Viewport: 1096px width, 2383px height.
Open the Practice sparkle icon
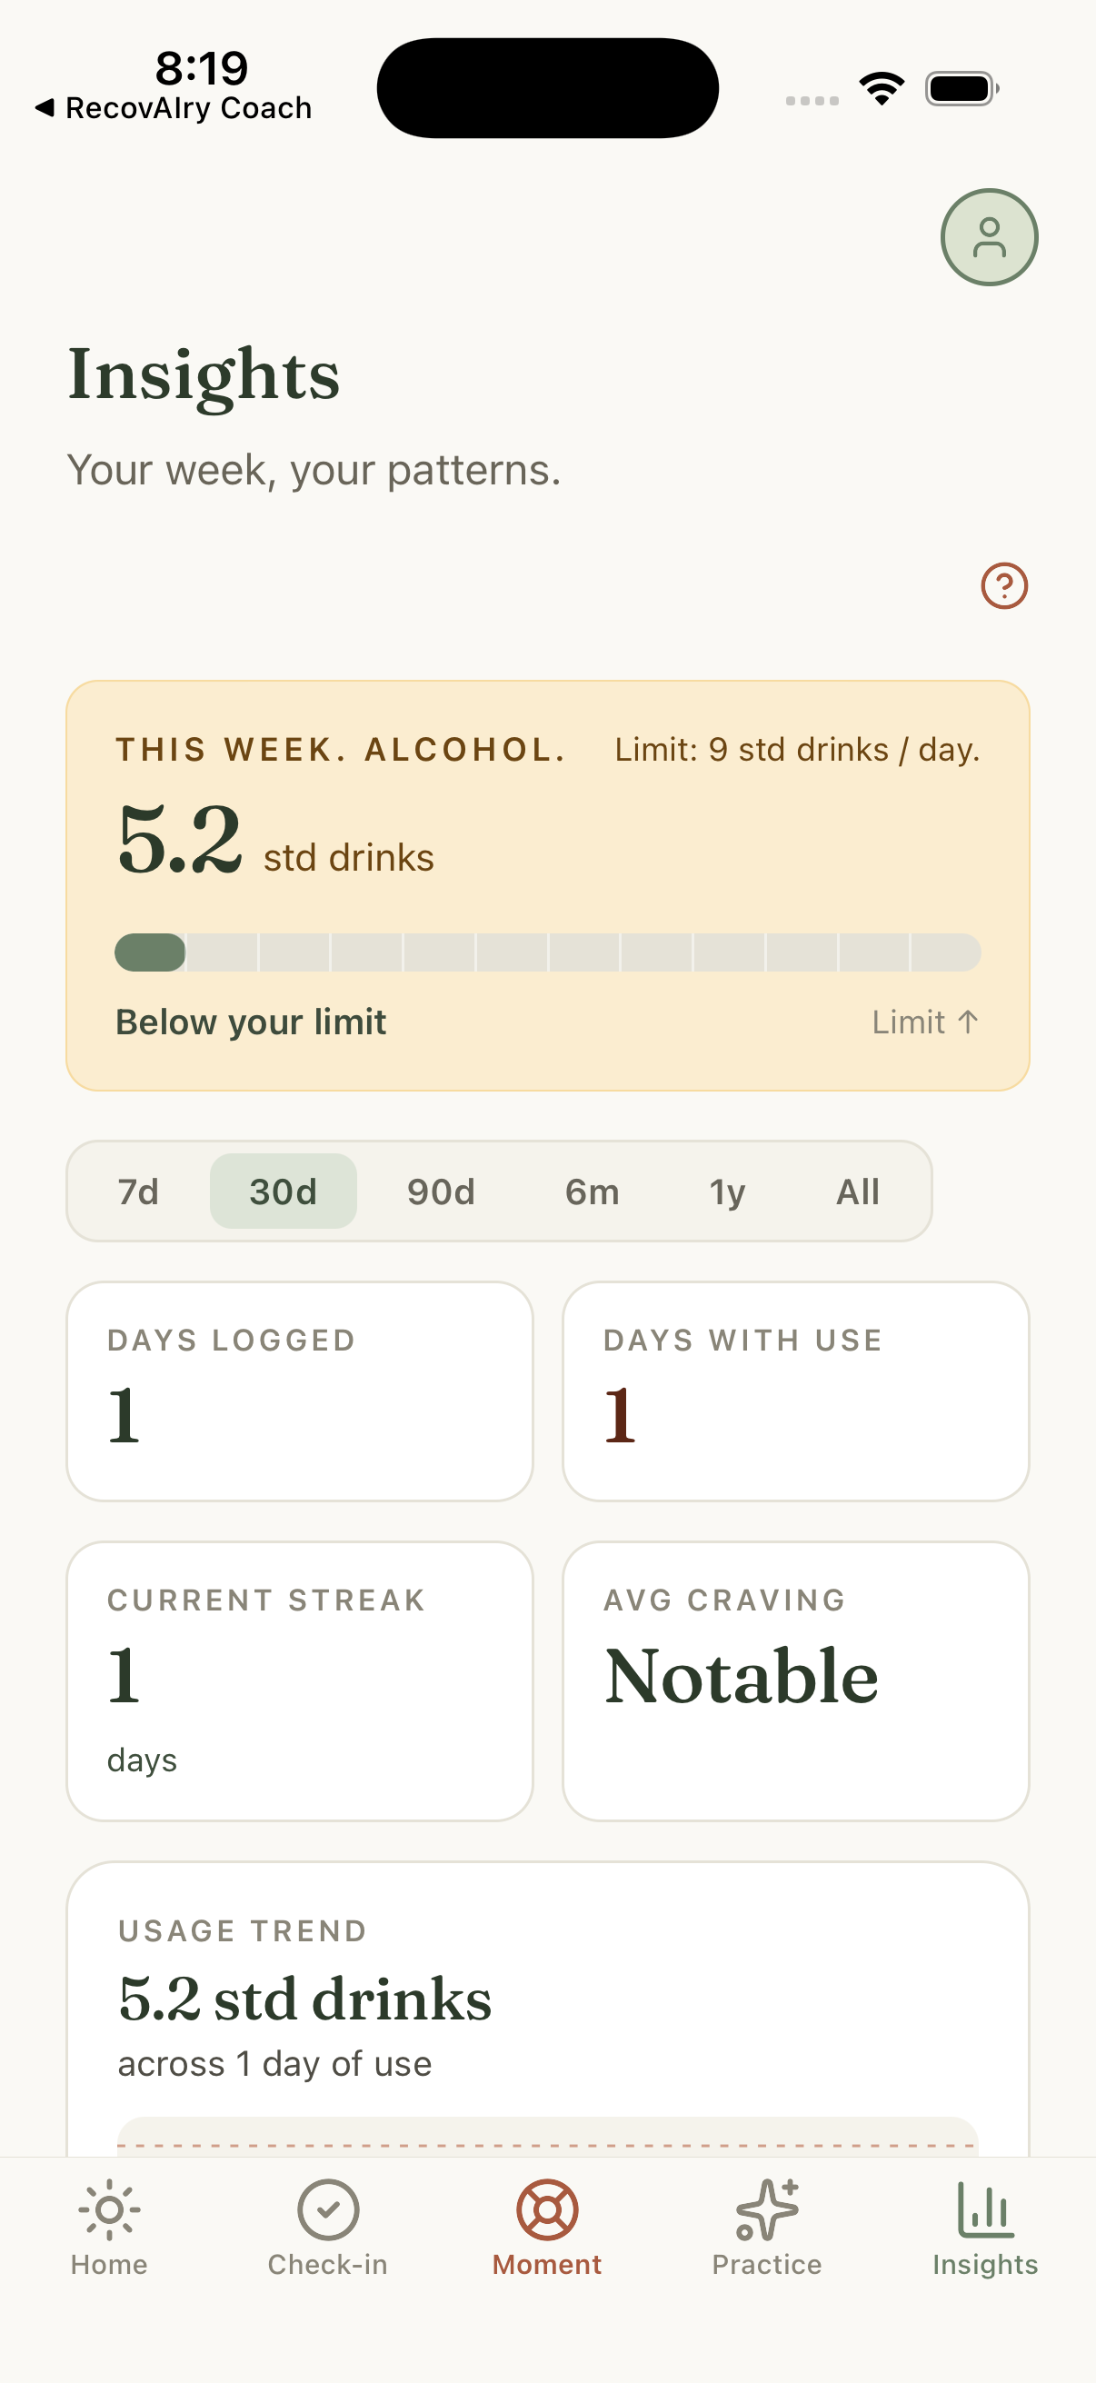tap(767, 2209)
